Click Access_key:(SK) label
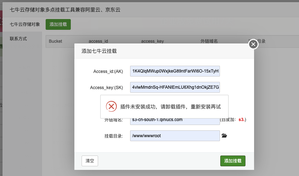This screenshot has width=299, height=176. click(106, 88)
